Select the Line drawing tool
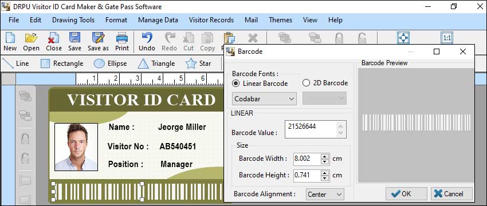Image resolution: width=487 pixels, height=206 pixels. point(15,64)
